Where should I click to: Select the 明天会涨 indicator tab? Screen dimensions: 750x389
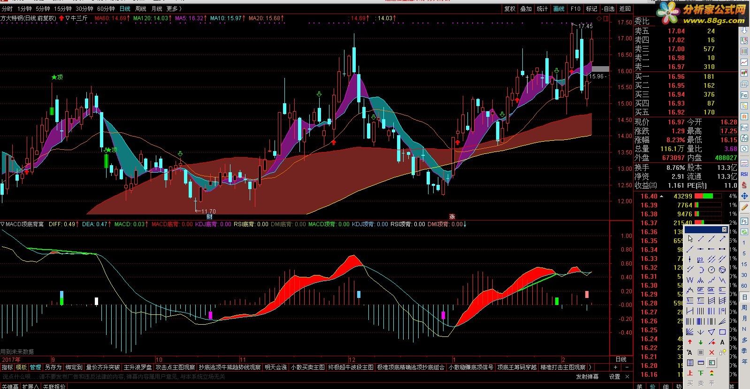pyautogui.click(x=276, y=367)
